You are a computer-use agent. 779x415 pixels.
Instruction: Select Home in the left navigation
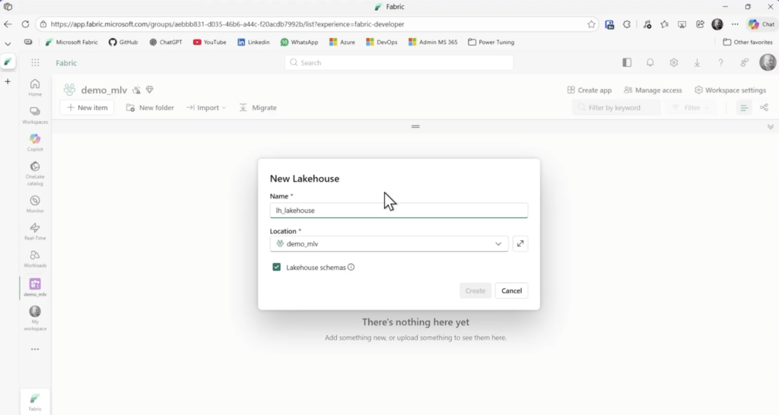35,87
